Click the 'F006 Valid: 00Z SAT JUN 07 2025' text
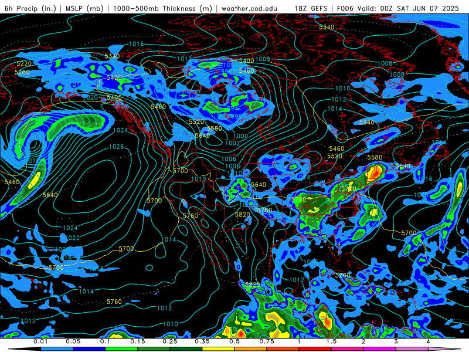 tap(398, 8)
